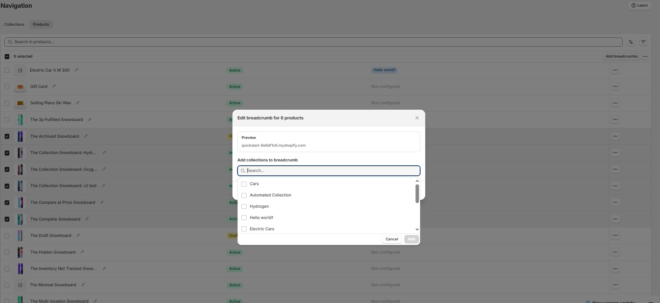
Task: Toggle the select-all checkbox showing 6 selected
Action: point(7,56)
